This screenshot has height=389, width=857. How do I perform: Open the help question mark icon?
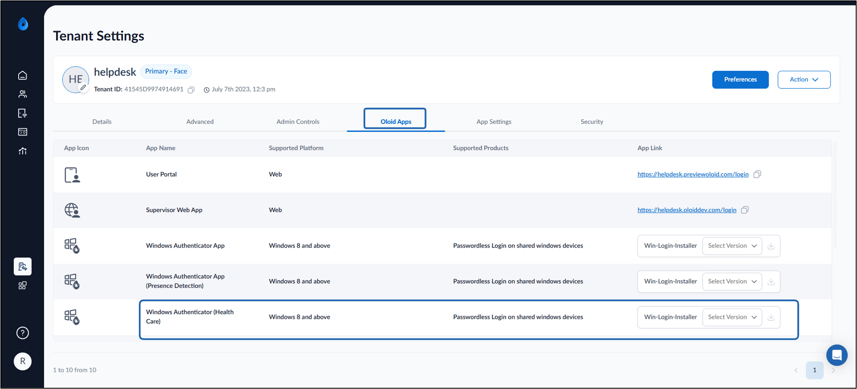[23, 333]
